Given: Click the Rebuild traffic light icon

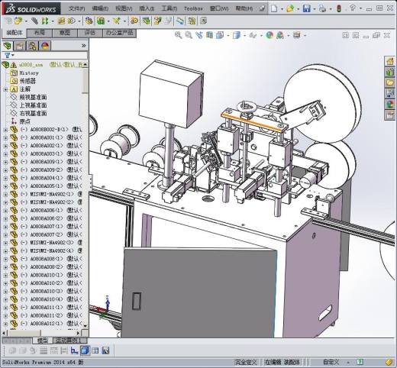Looking at the screenshot, I should pyautogui.click(x=339, y=8).
